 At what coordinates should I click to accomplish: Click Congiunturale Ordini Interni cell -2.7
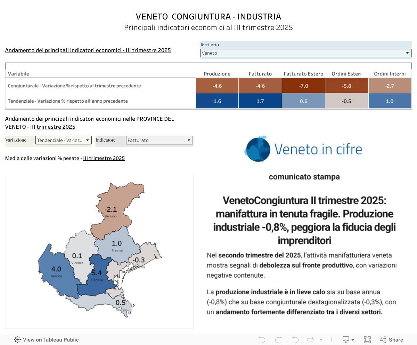click(x=390, y=86)
